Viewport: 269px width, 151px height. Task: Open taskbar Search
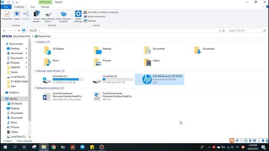pyautogui.click(x=15, y=147)
